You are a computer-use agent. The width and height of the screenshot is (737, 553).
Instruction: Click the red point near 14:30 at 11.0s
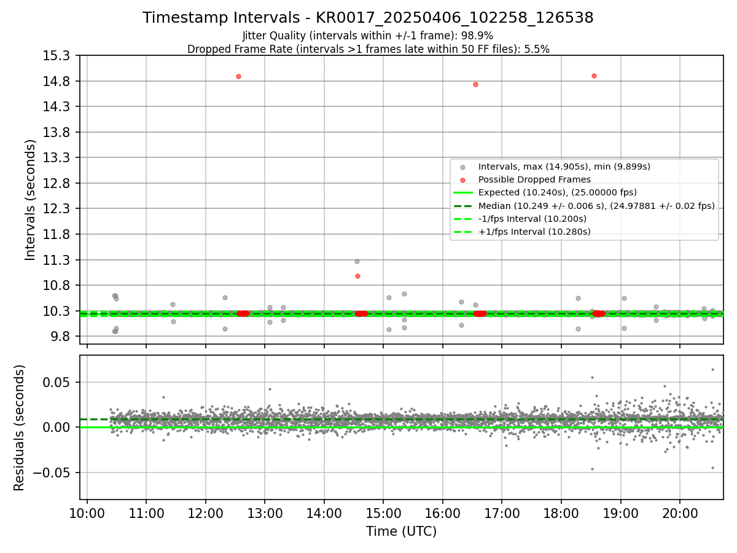[357, 276]
